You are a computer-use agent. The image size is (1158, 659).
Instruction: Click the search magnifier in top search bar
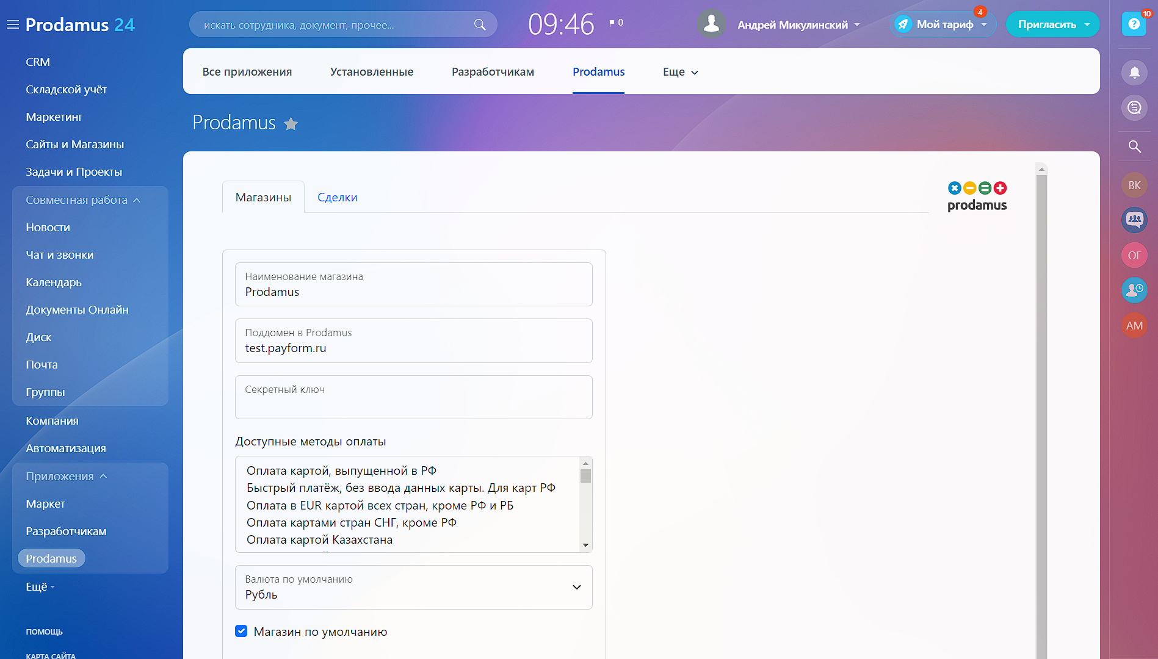pyautogui.click(x=480, y=25)
